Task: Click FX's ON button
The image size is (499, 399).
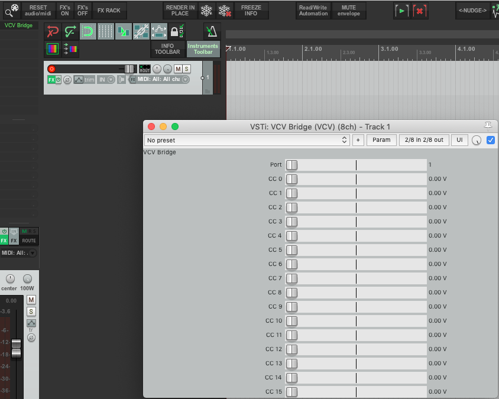Action: (x=65, y=11)
